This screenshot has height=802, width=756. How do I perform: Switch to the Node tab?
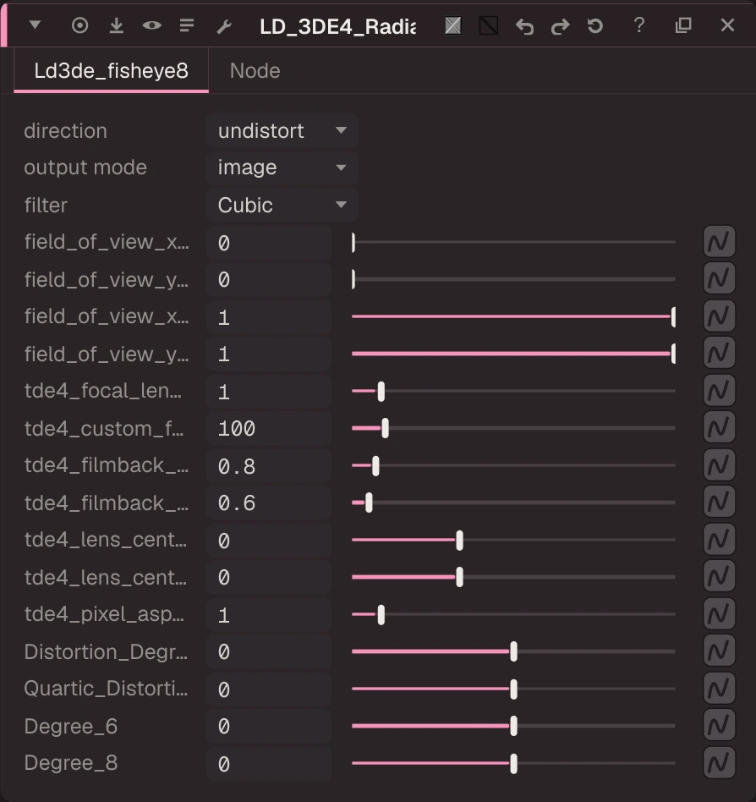click(x=255, y=70)
